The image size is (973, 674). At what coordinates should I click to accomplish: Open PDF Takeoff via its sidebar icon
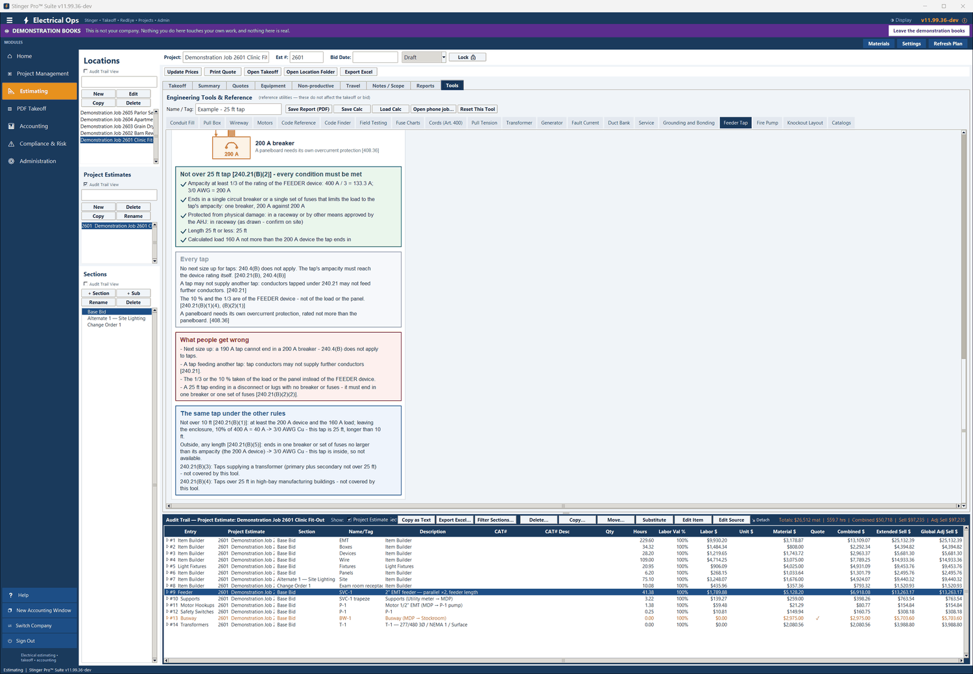(x=10, y=109)
